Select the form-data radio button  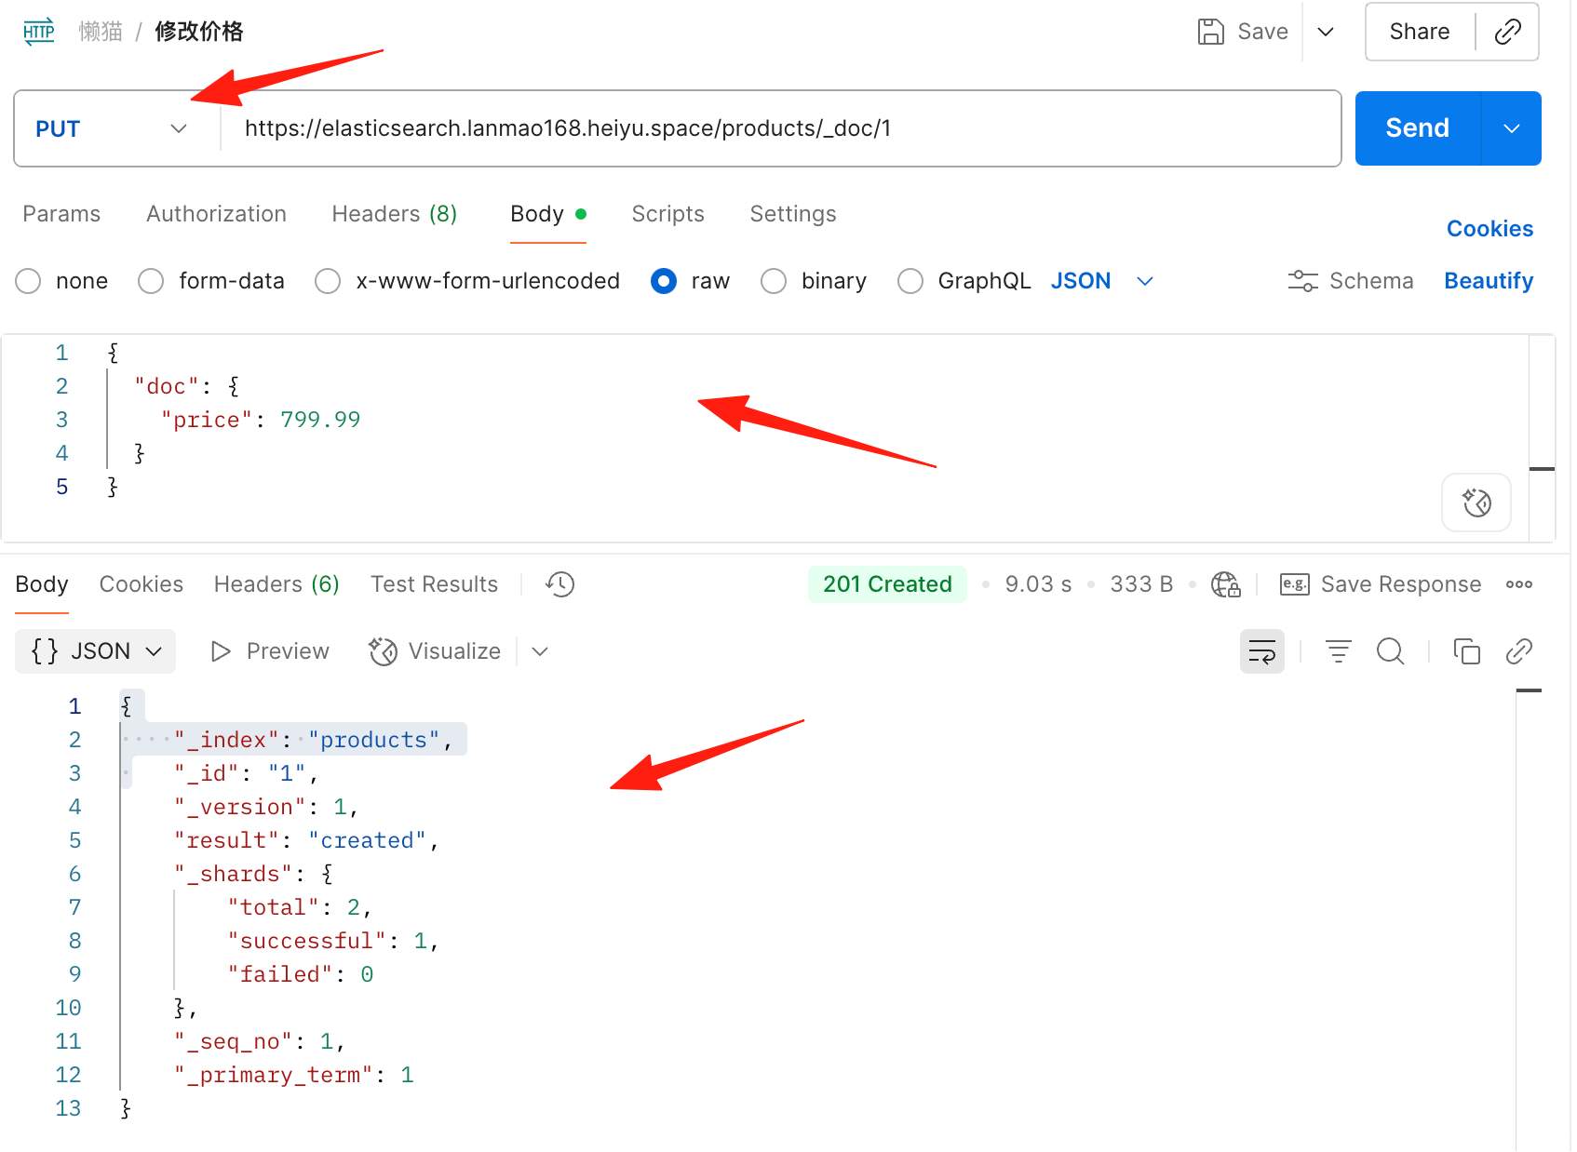(x=151, y=281)
